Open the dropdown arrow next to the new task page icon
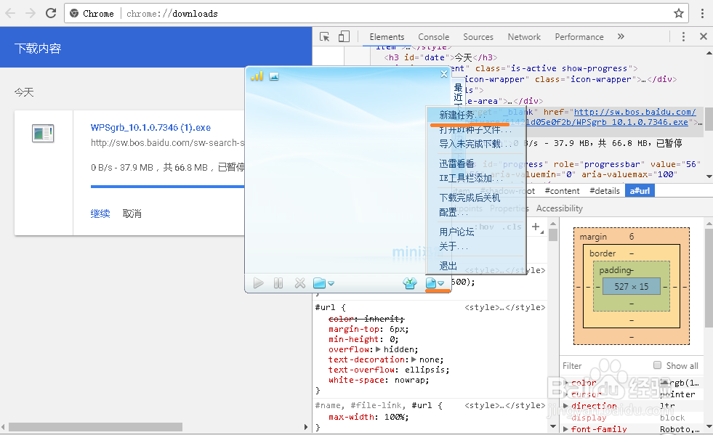Viewport: 713px width, 435px height. pyautogui.click(x=441, y=283)
